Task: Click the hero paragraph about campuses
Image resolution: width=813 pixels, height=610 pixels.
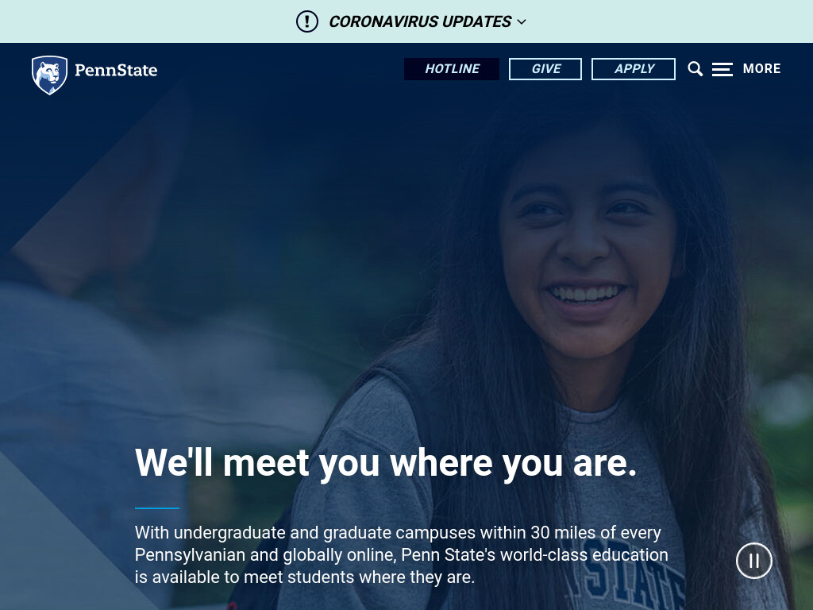Action: pos(401,554)
